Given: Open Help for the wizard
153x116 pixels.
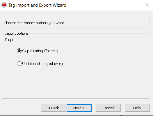Looking at the screenshot, I should pyautogui.click(x=137, y=108).
